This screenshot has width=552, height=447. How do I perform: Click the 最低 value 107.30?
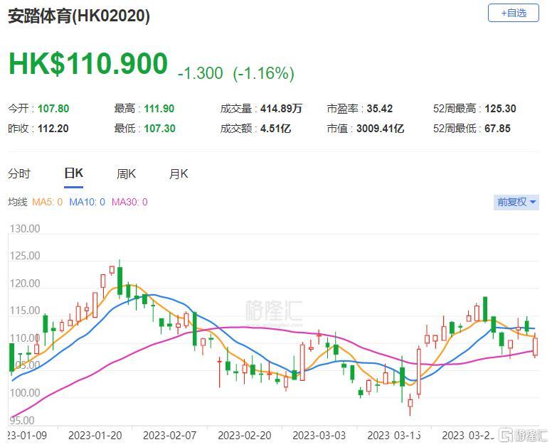point(160,129)
